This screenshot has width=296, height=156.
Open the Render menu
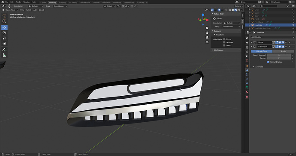click(x=18, y=2)
